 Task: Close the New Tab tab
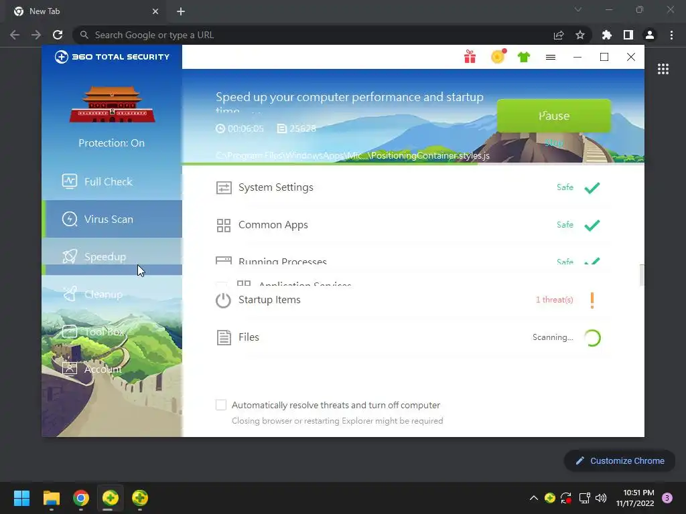tap(155, 11)
